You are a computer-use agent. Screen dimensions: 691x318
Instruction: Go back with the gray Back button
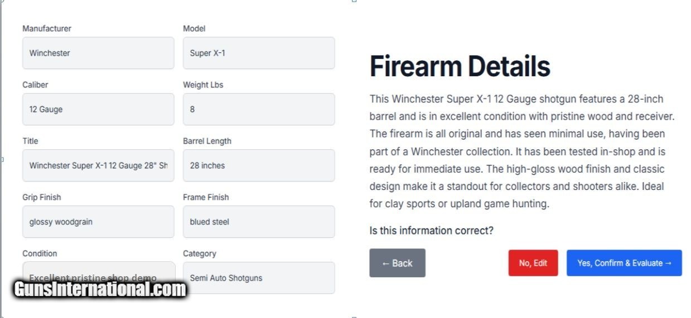point(397,263)
